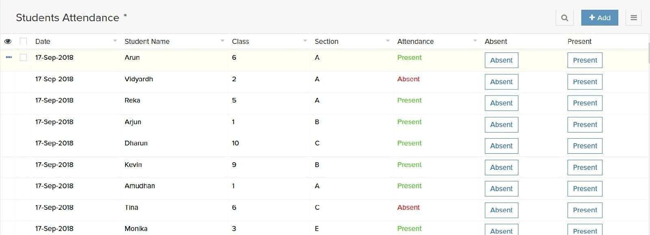Mark Tina as Present
The width and height of the screenshot is (650, 235).
pyautogui.click(x=585, y=210)
